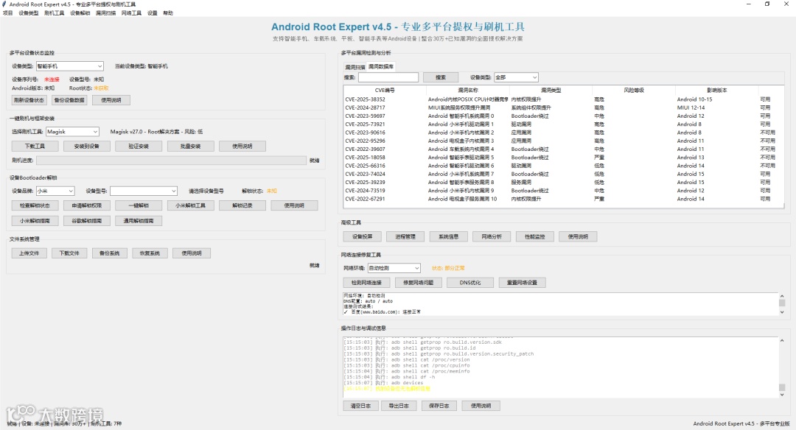
Task: Click the 重置网络设置 button
Action: coord(523,283)
